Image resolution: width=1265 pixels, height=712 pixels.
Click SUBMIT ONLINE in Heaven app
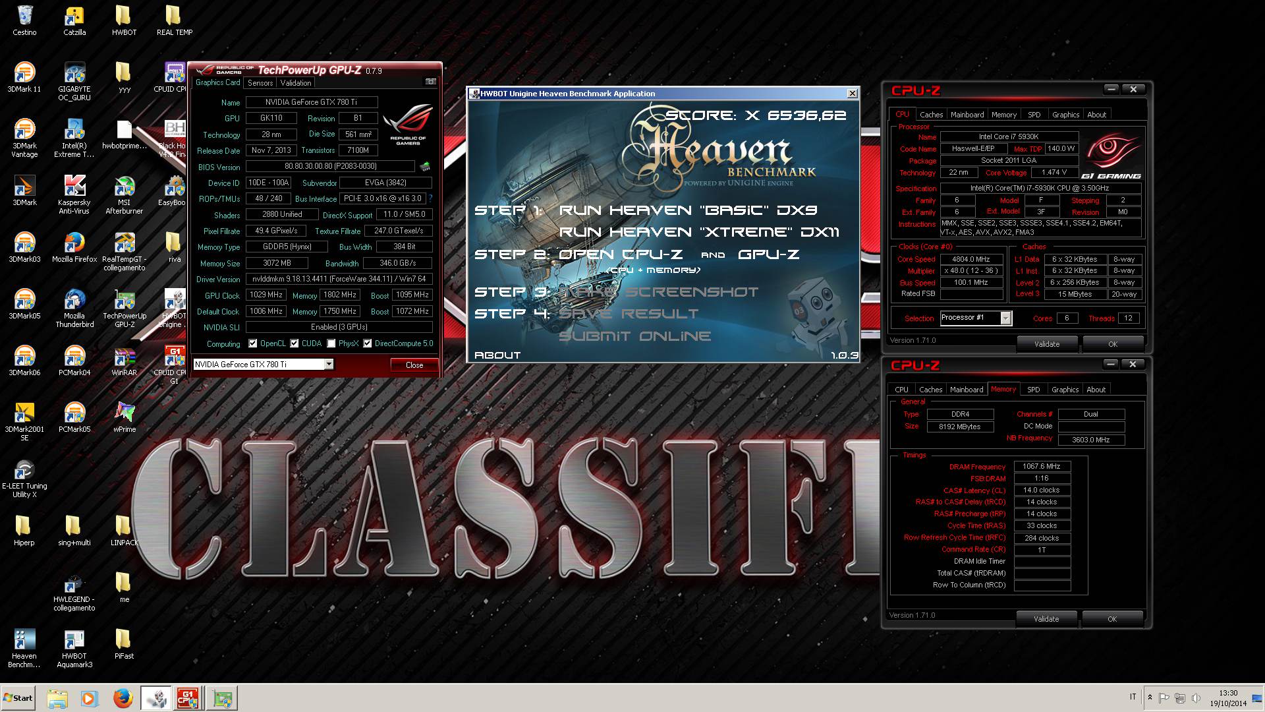[635, 336]
